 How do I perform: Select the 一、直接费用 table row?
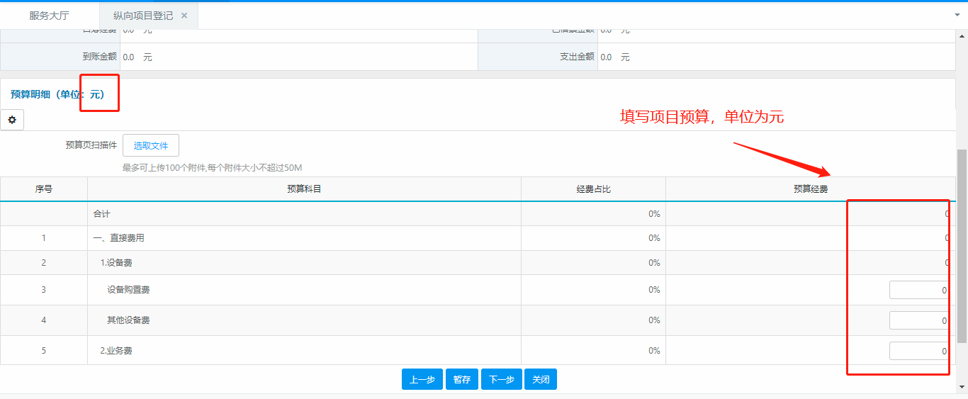(119, 238)
